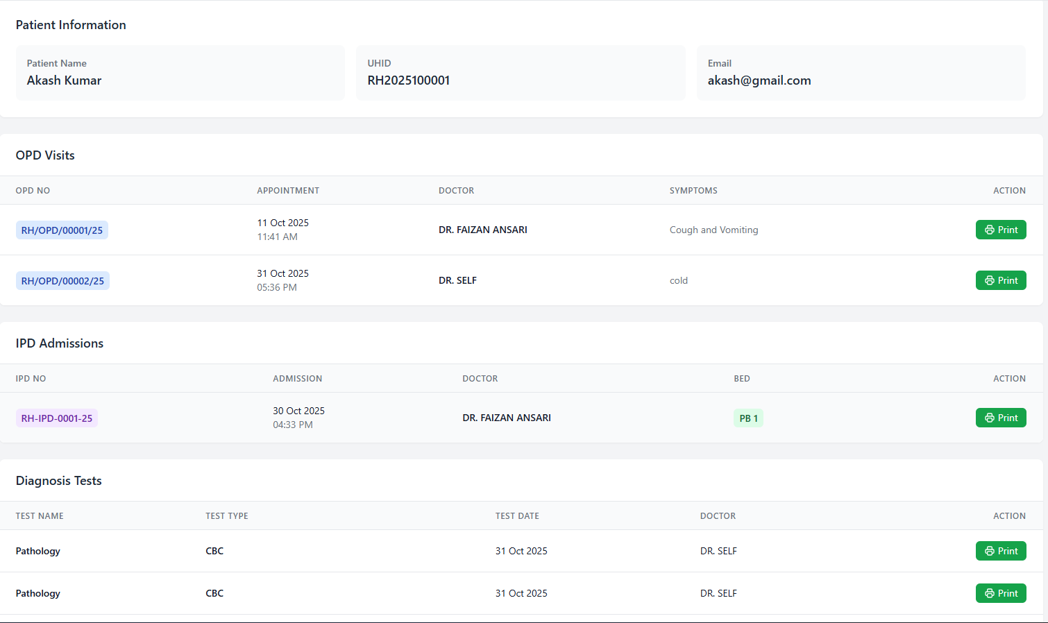The image size is (1048, 623).
Task: Click the UHID RH2025100001 field
Action: pos(408,80)
